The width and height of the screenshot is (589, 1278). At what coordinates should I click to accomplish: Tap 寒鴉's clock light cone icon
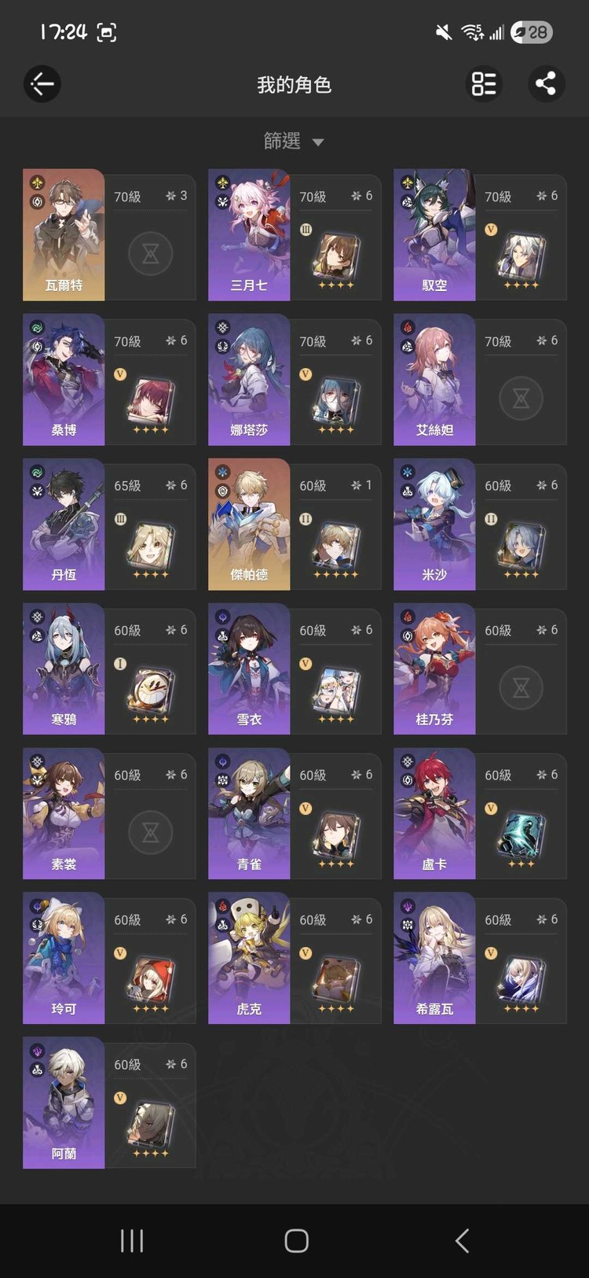click(x=151, y=691)
